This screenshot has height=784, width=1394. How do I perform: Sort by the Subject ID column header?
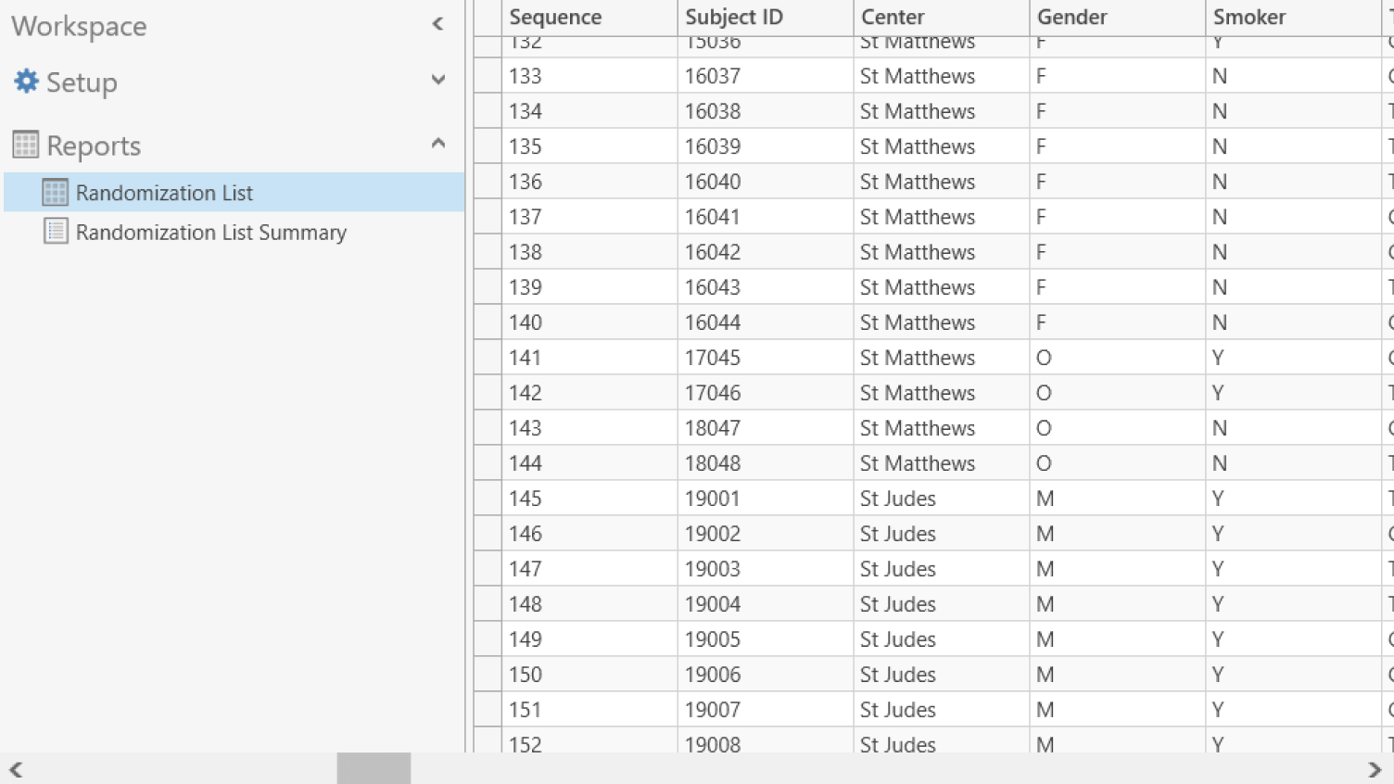733,16
